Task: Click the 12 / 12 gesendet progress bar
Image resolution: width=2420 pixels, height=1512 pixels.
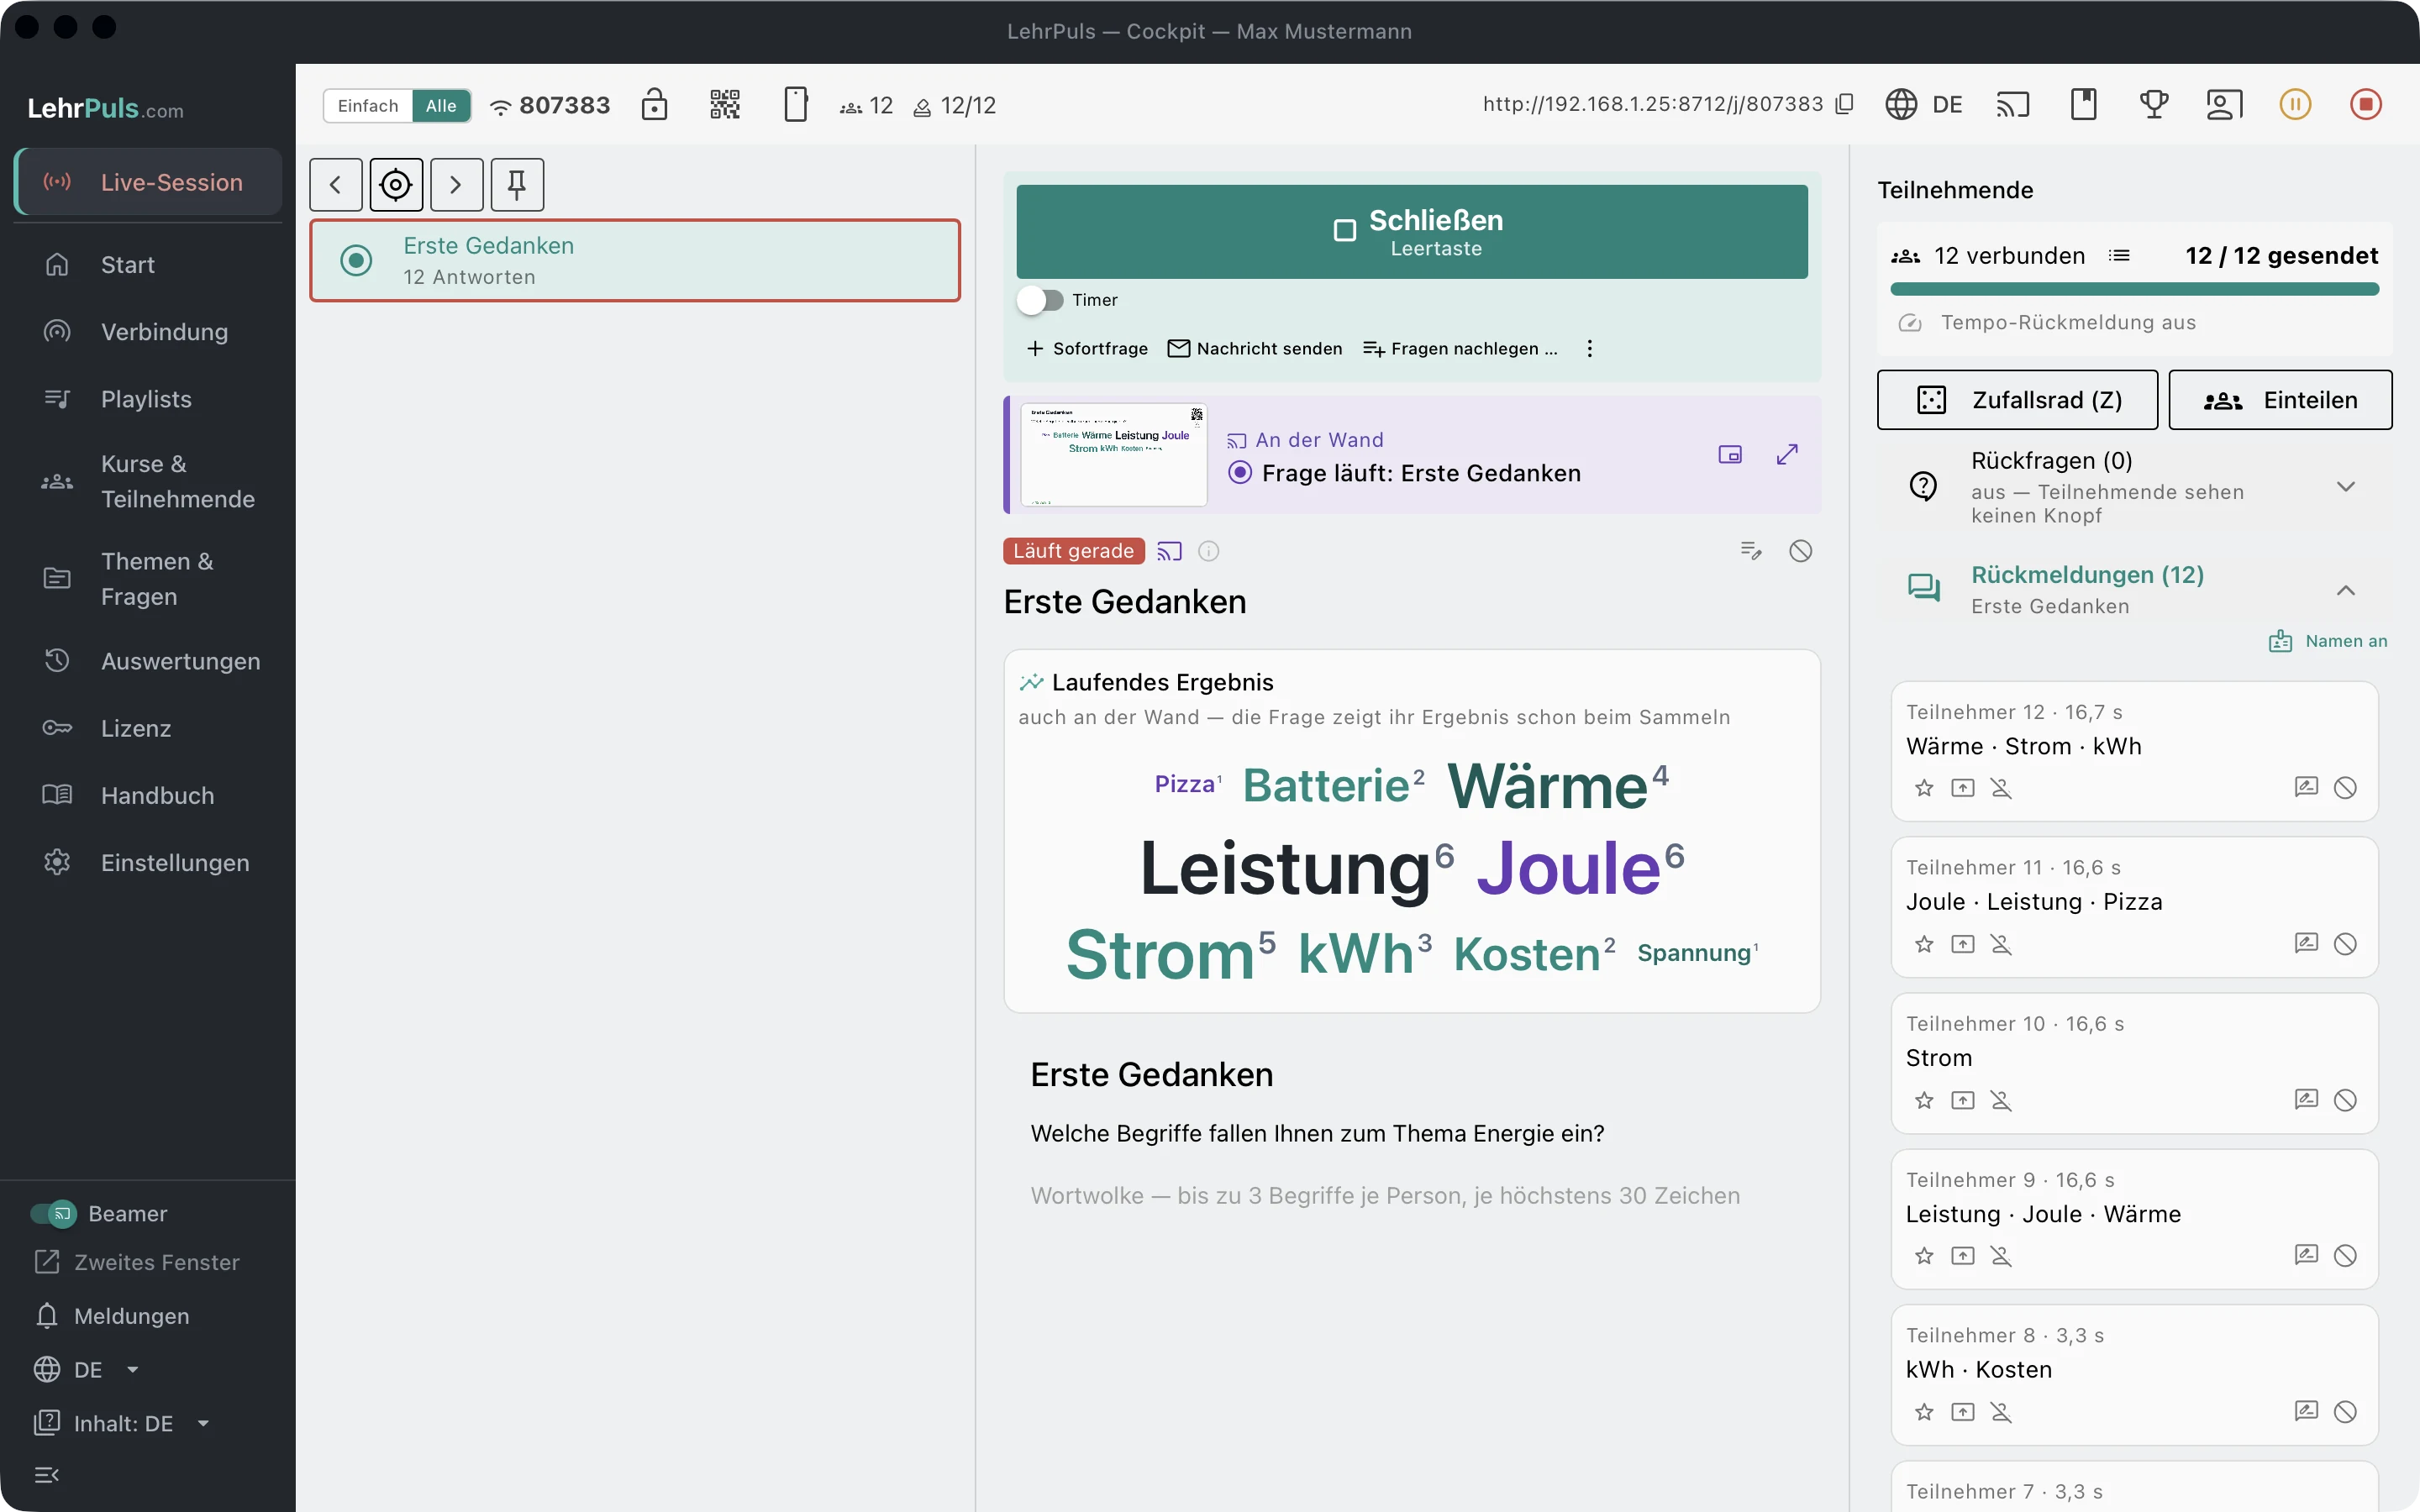Action: coord(2134,289)
